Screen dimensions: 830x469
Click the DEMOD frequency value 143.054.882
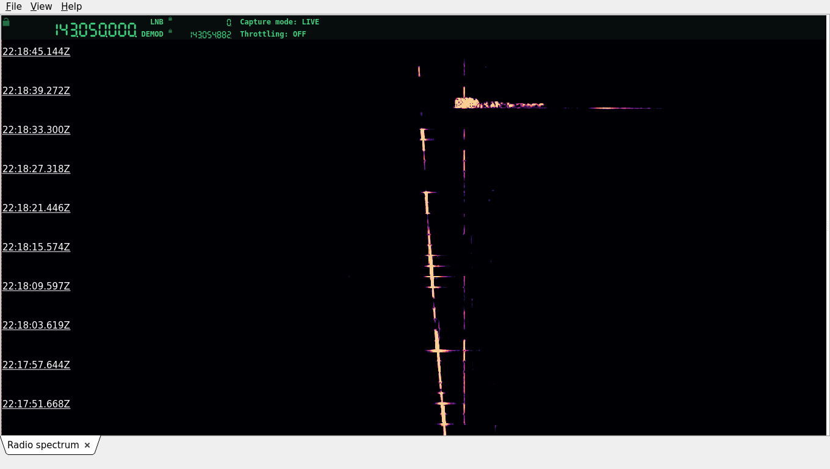[211, 35]
